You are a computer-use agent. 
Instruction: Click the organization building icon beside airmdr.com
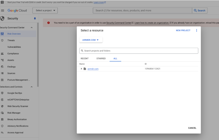pyautogui.click(x=85, y=69)
